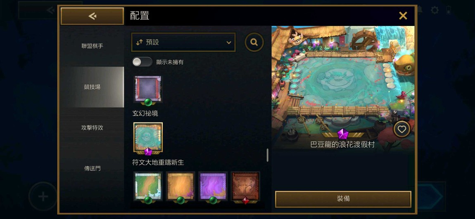The image size is (475, 219).
Task: Select the gray arena thumbnail with green gem
Action: 148,89
